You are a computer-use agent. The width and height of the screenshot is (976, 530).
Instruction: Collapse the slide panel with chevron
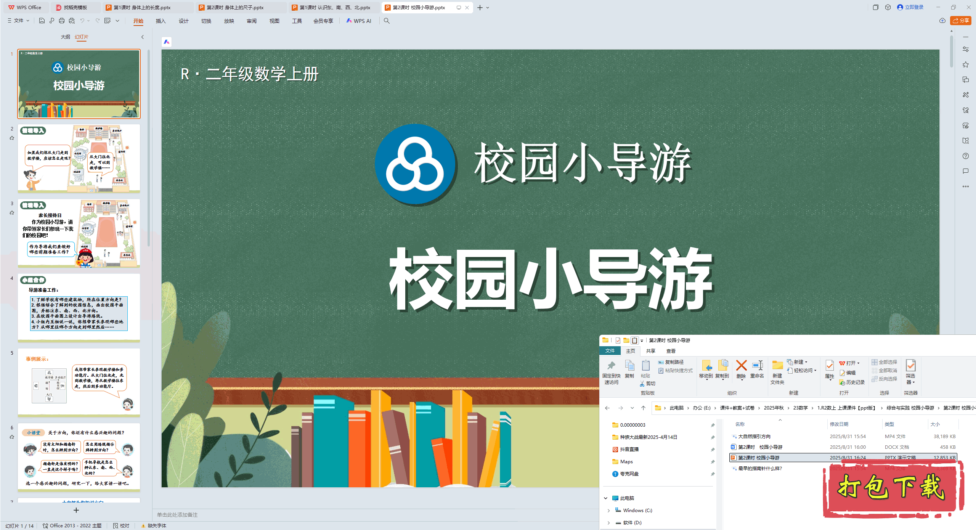[143, 37]
